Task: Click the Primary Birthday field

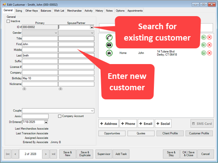Action: coord(40,78)
